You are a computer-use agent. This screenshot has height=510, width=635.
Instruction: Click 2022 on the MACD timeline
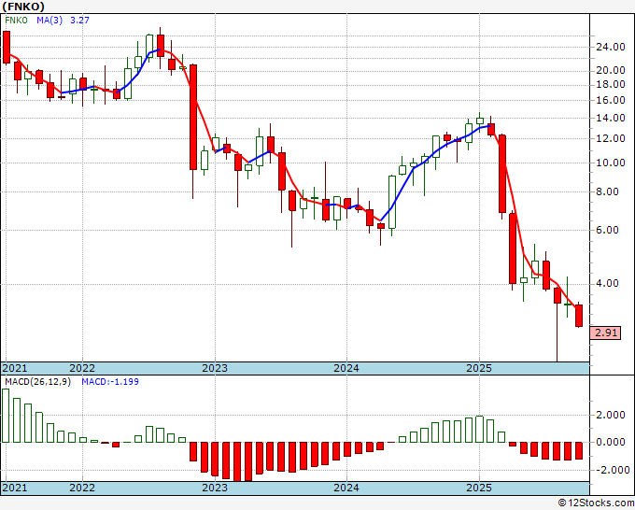tap(82, 488)
